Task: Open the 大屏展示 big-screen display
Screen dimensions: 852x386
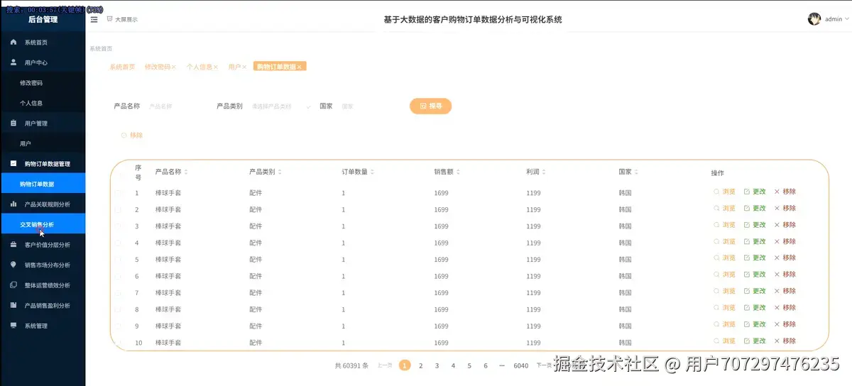Action: (x=122, y=19)
